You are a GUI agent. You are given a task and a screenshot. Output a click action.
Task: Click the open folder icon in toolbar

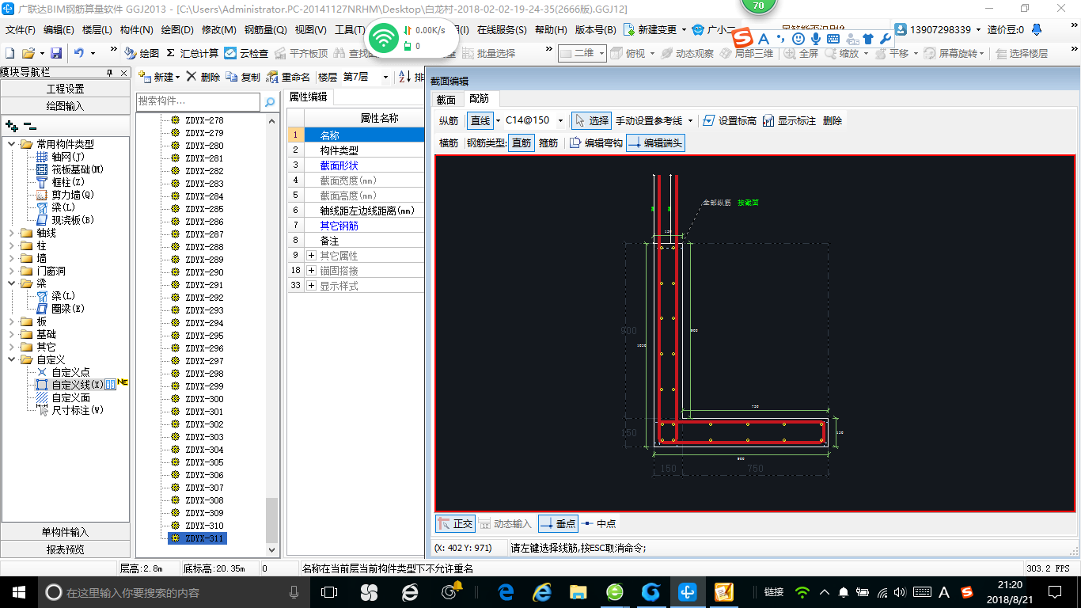pos(28,53)
